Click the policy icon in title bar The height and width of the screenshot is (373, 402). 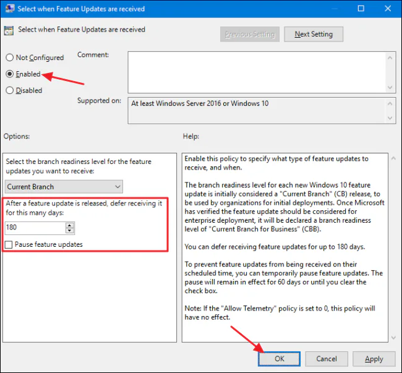[x=9, y=9]
